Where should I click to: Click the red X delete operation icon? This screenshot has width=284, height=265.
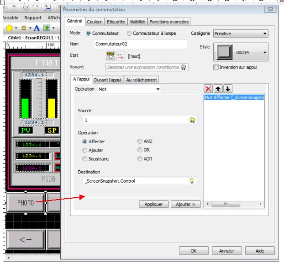tap(208, 89)
